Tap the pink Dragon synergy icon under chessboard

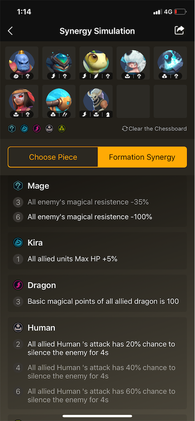point(37,129)
